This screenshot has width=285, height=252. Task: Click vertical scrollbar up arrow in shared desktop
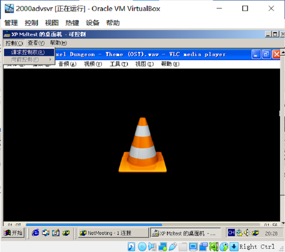tap(283, 52)
